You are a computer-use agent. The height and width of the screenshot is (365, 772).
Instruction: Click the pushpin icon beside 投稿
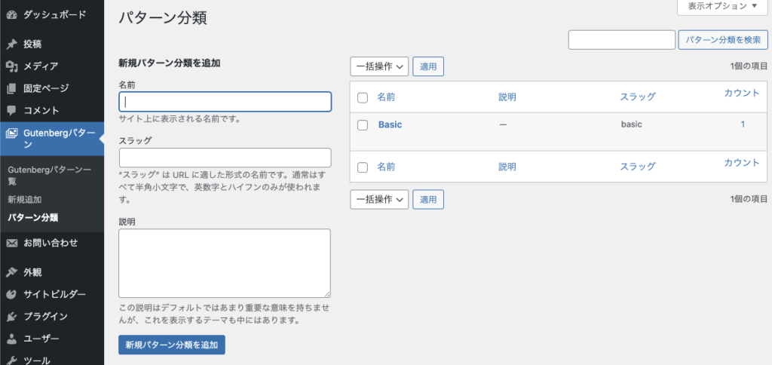11,44
